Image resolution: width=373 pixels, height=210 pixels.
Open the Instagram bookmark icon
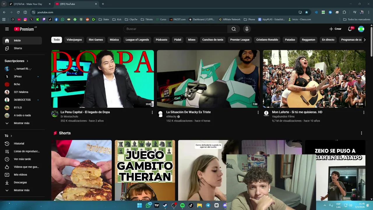[25, 20]
